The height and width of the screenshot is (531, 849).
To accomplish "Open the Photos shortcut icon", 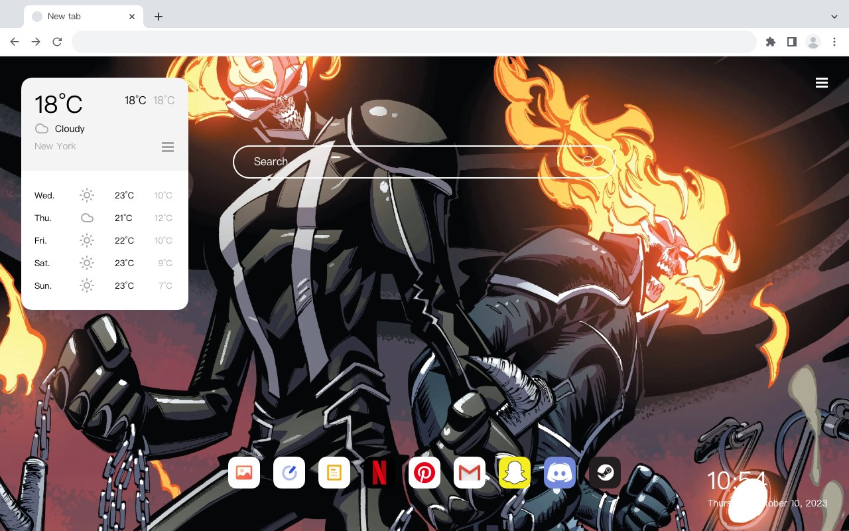I will (x=244, y=473).
